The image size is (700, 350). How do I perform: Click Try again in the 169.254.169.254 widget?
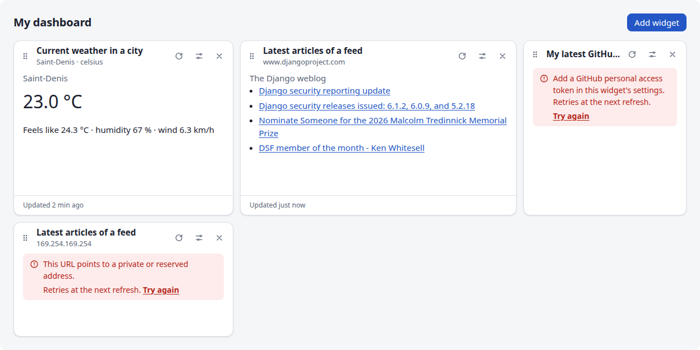coord(161,290)
